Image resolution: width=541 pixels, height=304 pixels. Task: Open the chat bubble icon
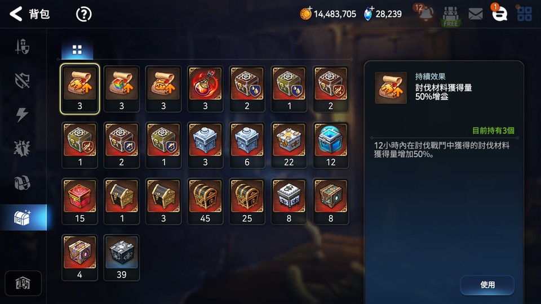pos(499,14)
